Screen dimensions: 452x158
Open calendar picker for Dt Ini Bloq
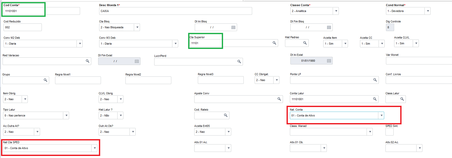pos(233,27)
